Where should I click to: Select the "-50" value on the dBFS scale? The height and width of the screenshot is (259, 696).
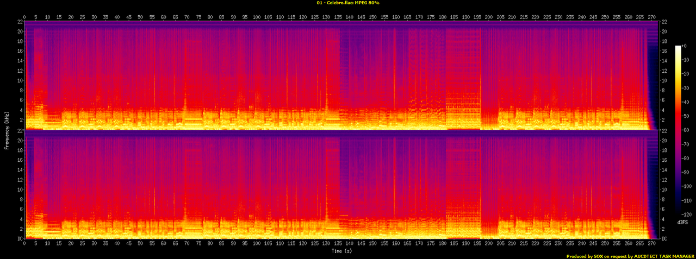(686, 116)
